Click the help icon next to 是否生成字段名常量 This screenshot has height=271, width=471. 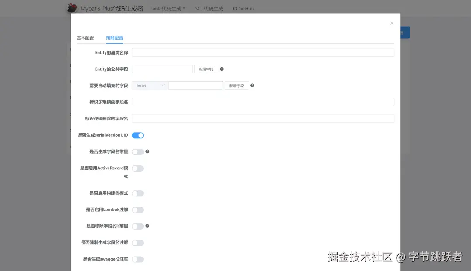(147, 151)
